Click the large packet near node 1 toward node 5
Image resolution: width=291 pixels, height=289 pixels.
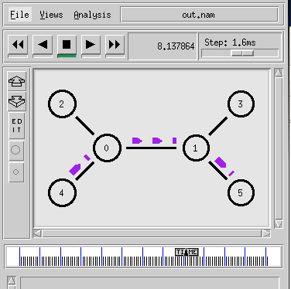(221, 162)
